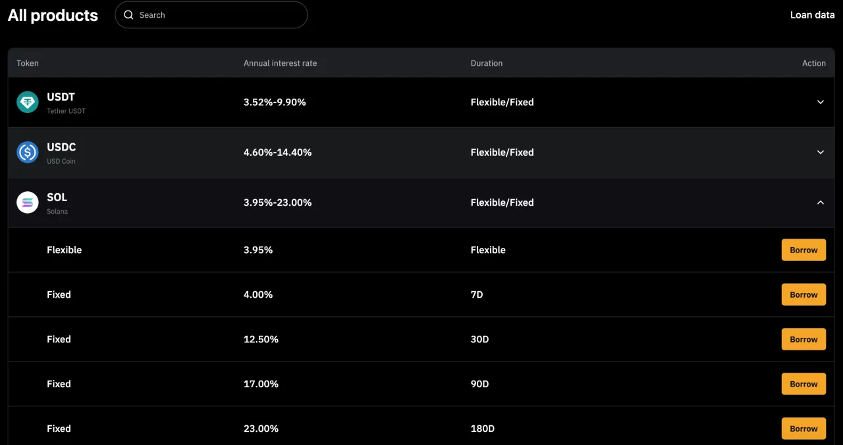The width and height of the screenshot is (843, 445).
Task: Click the USD Coin logo icon
Action: point(28,152)
